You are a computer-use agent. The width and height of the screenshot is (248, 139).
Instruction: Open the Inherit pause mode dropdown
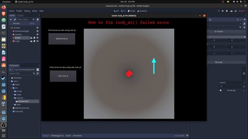point(232,83)
